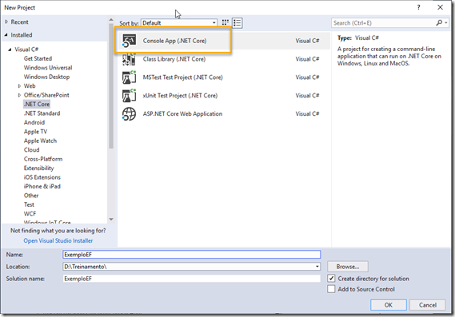Select the Console App (.NET Core) template icon

point(129,41)
